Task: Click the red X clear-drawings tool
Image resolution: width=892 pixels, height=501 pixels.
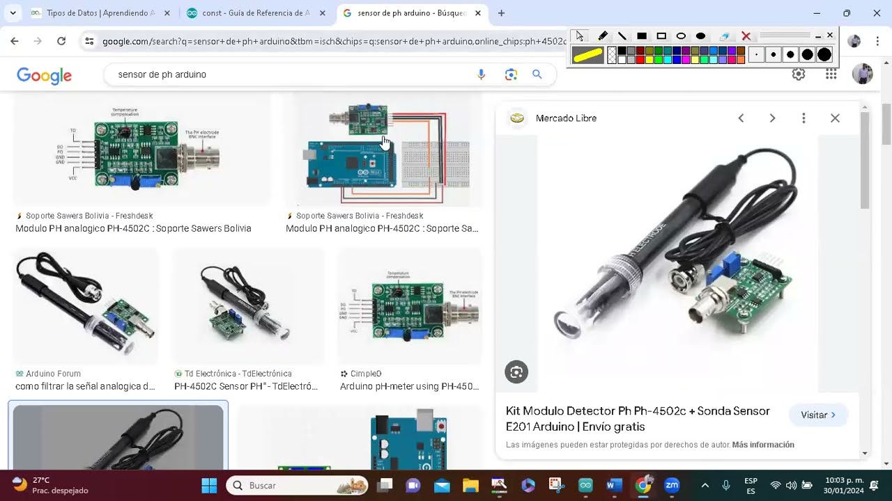Action: point(746,36)
